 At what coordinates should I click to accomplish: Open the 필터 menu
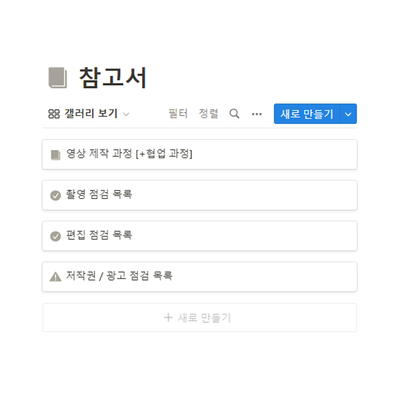pyautogui.click(x=178, y=114)
